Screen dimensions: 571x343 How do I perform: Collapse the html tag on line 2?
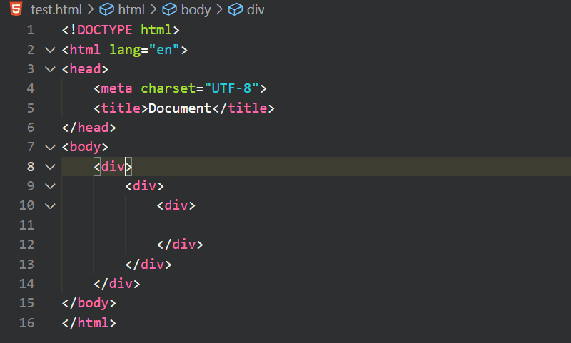pos(50,50)
